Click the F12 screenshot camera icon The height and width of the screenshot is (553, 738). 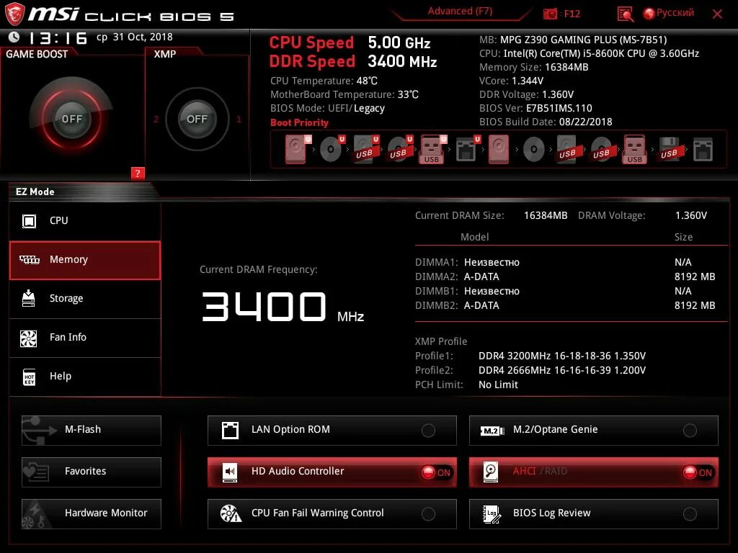(x=550, y=14)
